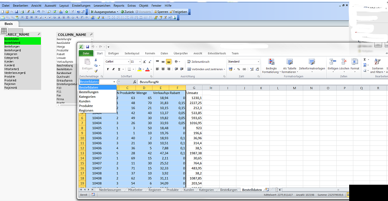Screen dimensions: 388x201
Task: Open Bedingte Formatierung icon menu
Action: [271, 62]
